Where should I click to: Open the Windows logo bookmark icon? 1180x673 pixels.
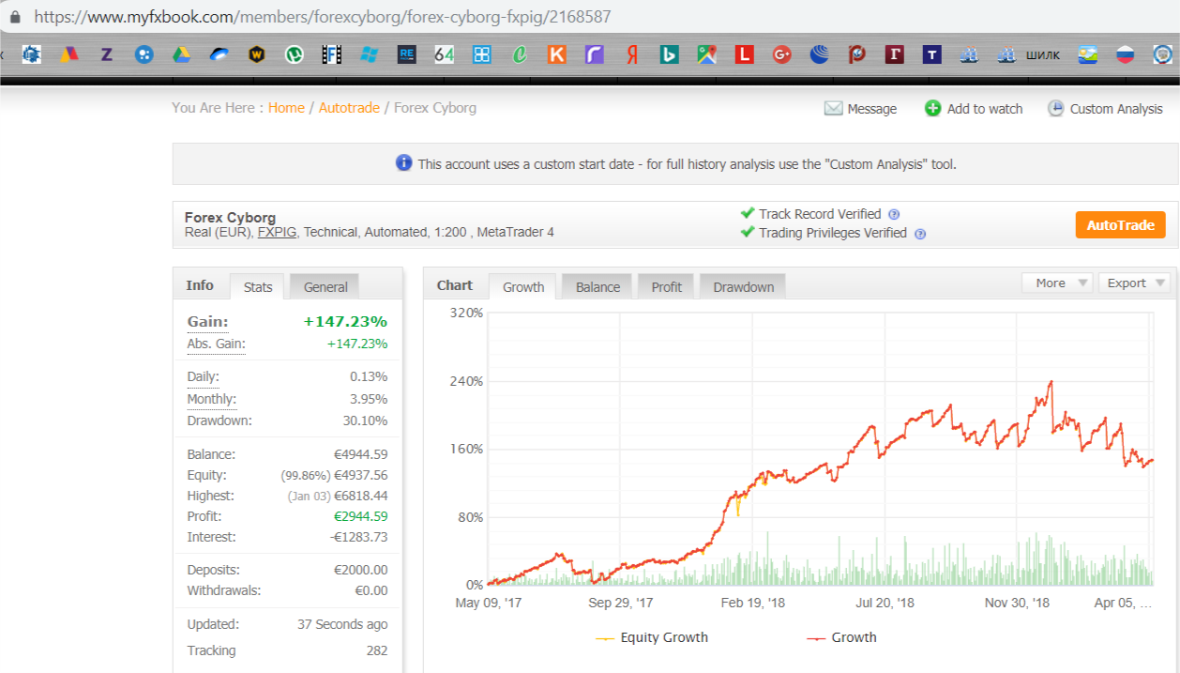[369, 54]
